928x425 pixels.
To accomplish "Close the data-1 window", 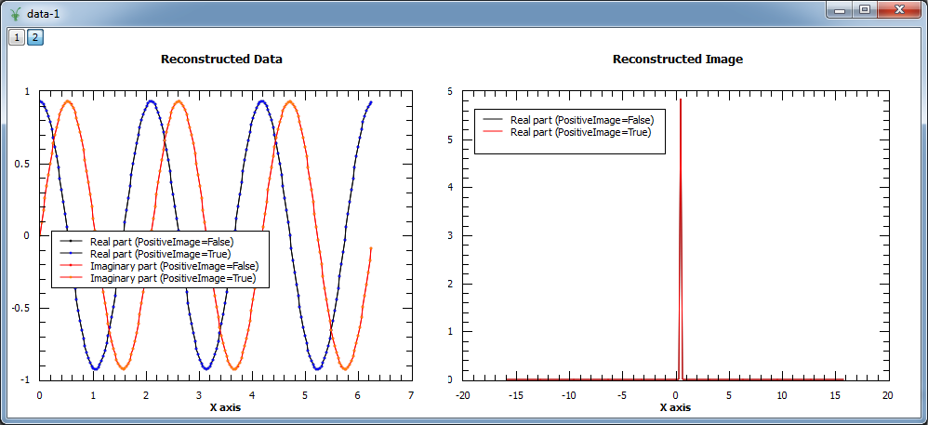I will [899, 9].
